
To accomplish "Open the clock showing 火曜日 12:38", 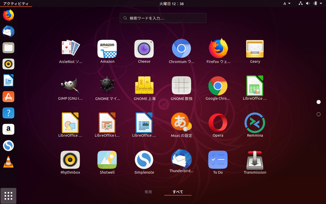I will point(171,4).
